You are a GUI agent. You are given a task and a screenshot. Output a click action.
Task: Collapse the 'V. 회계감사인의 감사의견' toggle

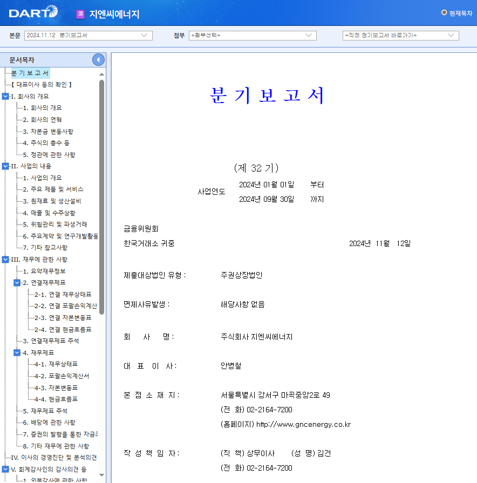click(x=5, y=468)
